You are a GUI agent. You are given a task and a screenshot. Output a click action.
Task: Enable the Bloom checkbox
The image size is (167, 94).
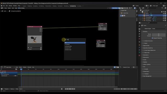click(x=144, y=43)
